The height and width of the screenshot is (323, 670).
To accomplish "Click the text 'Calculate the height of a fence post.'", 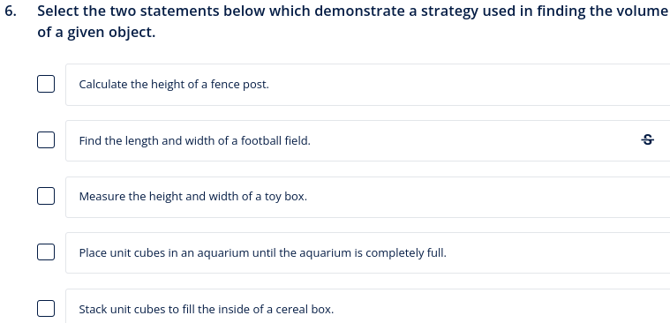I will pyautogui.click(x=174, y=85).
